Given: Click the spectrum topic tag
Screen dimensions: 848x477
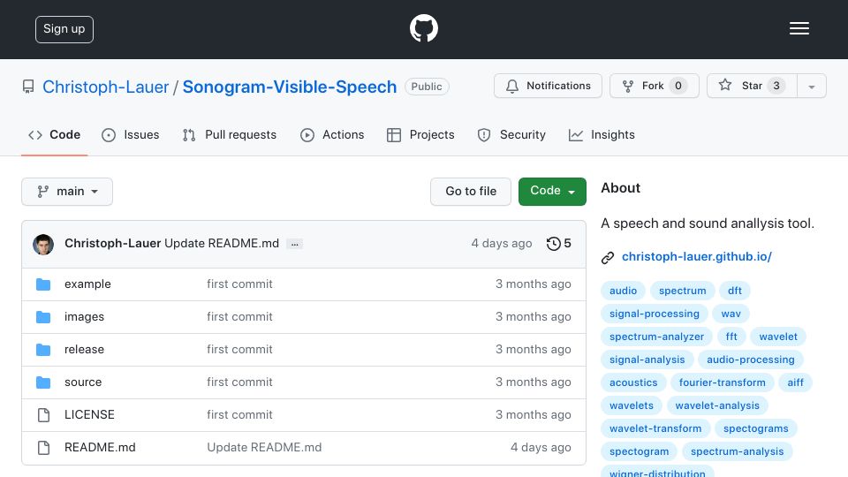Looking at the screenshot, I should [683, 291].
